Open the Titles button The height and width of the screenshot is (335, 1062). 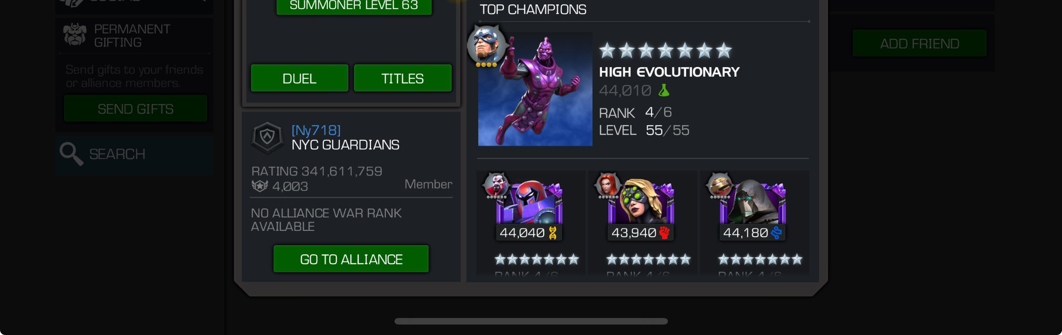pos(402,78)
